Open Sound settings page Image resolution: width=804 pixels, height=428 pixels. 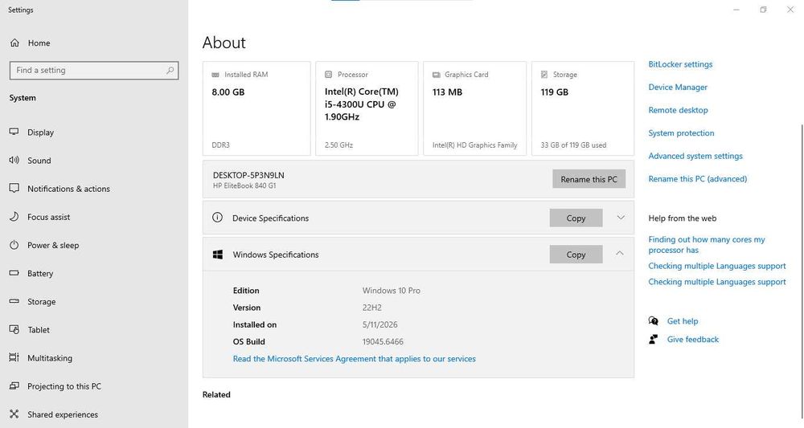[x=39, y=161]
